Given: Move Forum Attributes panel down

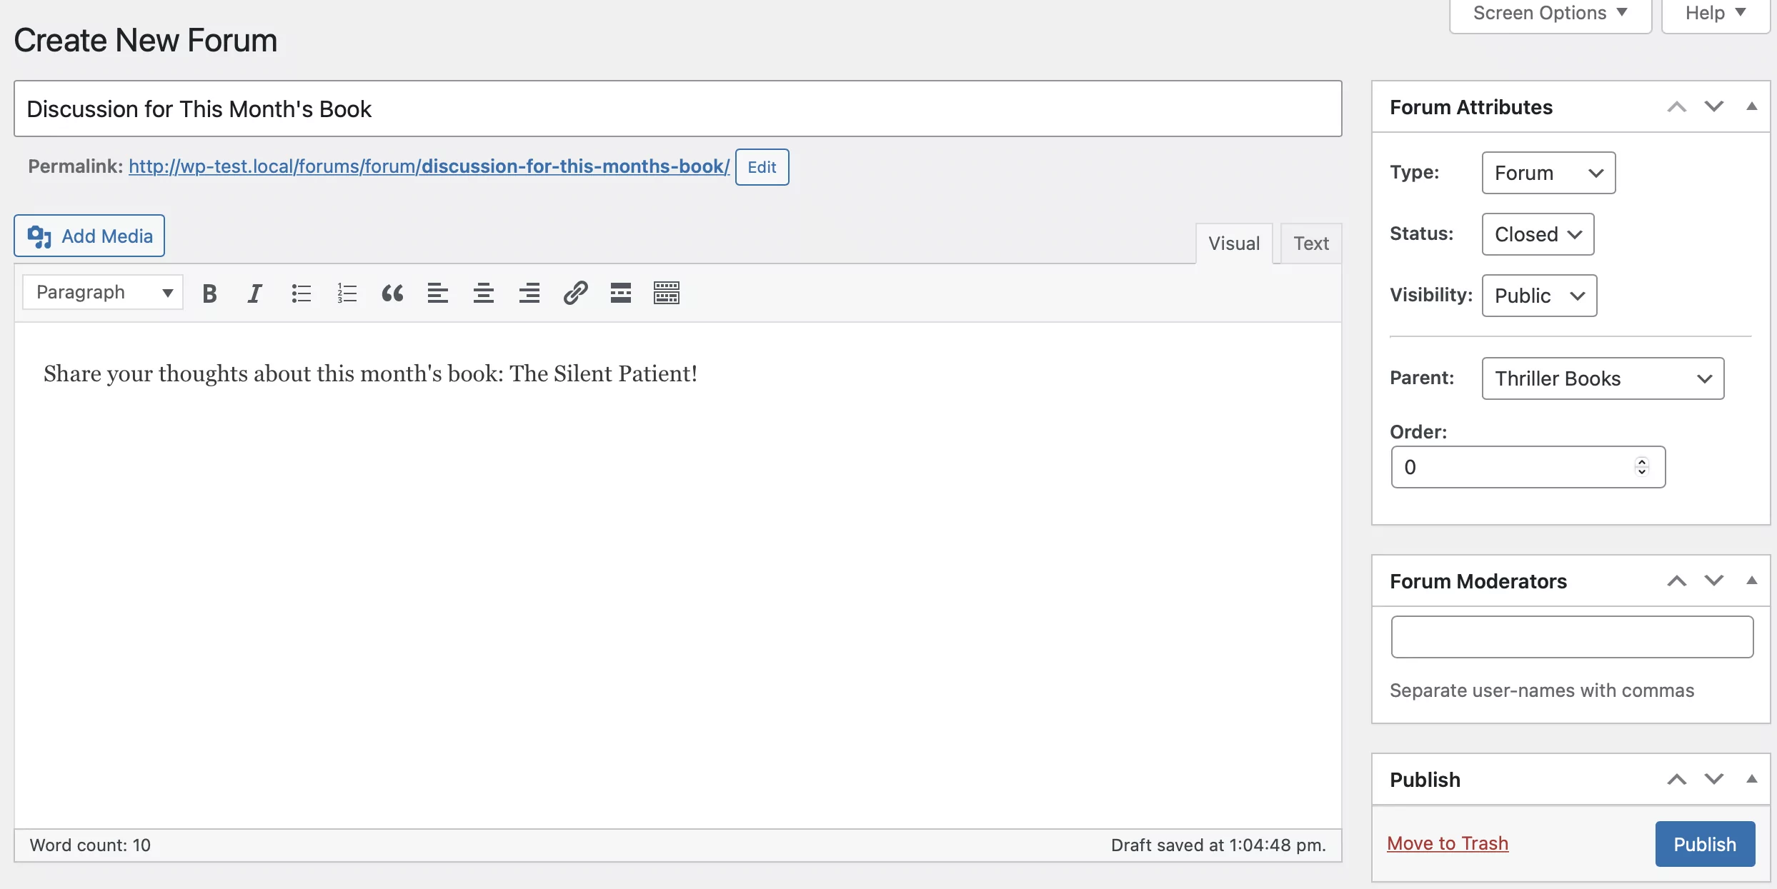Looking at the screenshot, I should [1713, 107].
